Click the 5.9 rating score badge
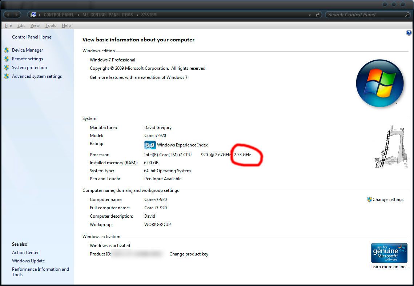 tap(150, 145)
